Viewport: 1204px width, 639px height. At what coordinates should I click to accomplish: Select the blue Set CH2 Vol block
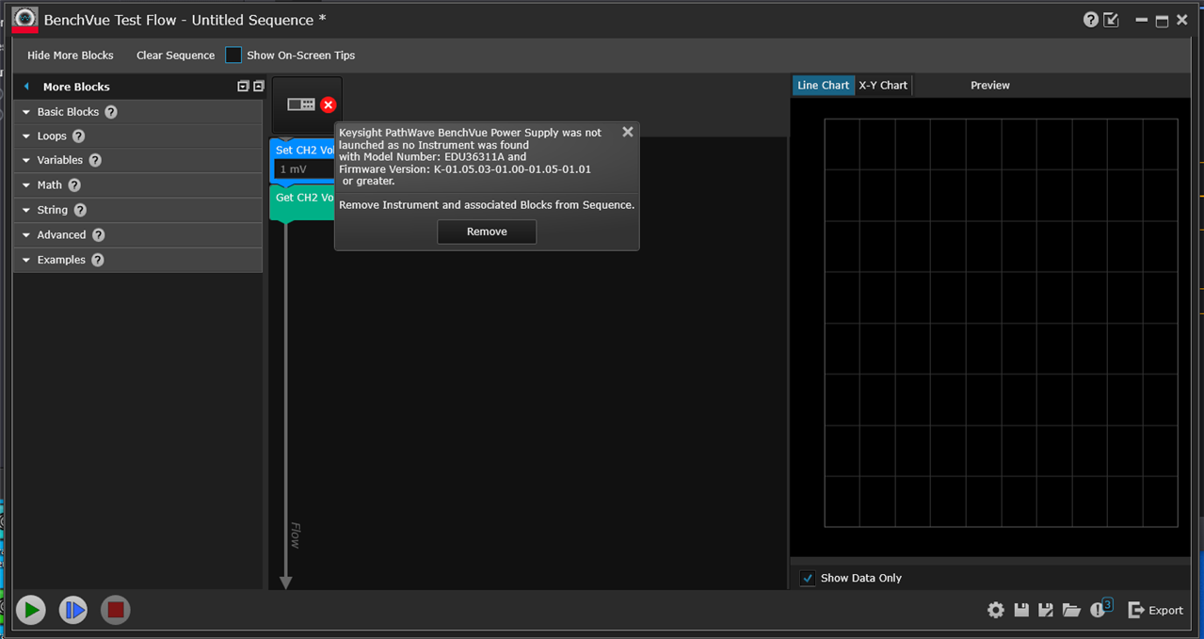point(303,150)
